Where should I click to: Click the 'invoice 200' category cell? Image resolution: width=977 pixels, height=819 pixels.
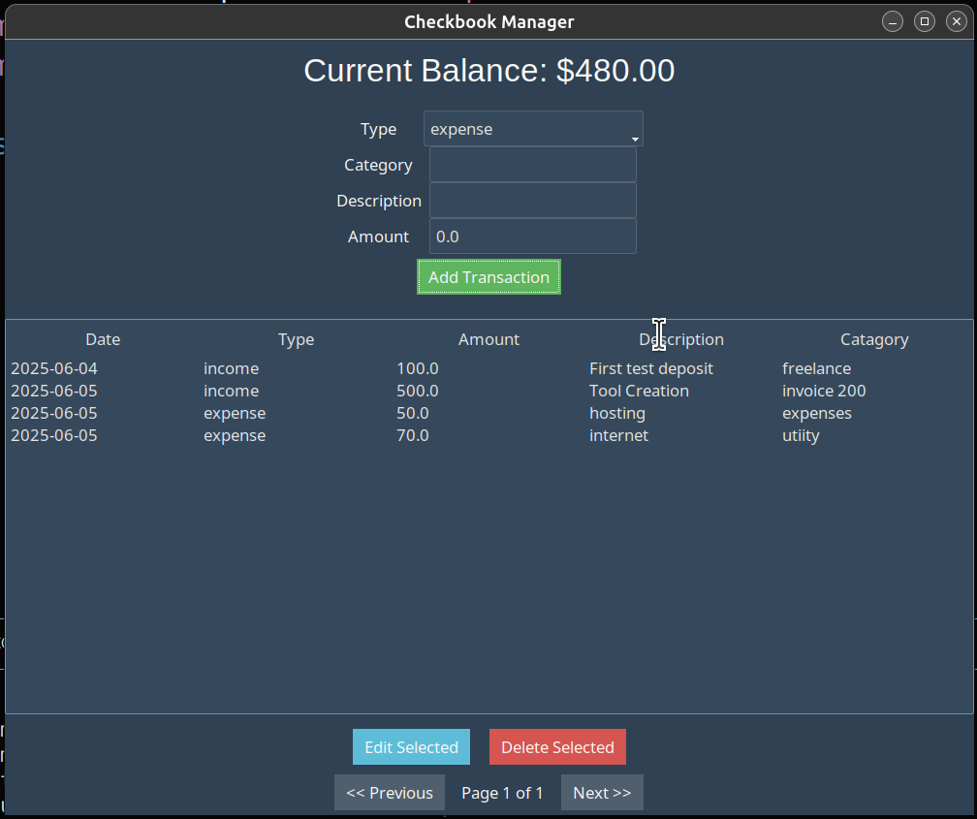pos(824,391)
